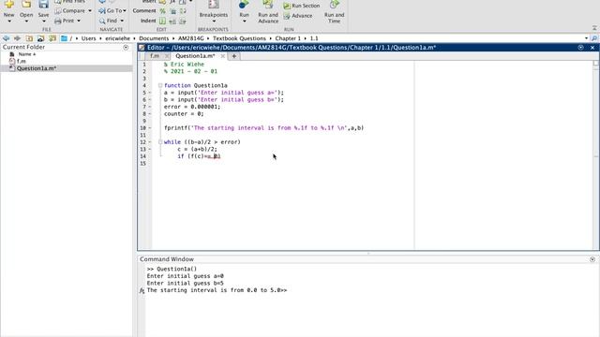The width and height of the screenshot is (600, 337).
Task: Go forward with the right arrow icon
Action: point(17,38)
